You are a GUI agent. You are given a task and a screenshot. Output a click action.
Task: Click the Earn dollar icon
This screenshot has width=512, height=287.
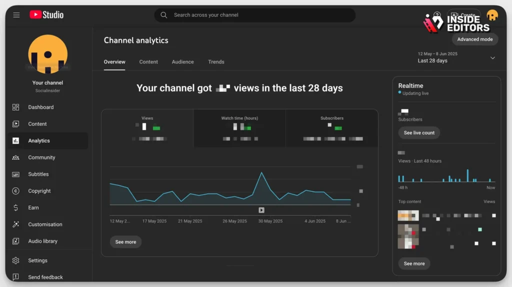click(15, 208)
